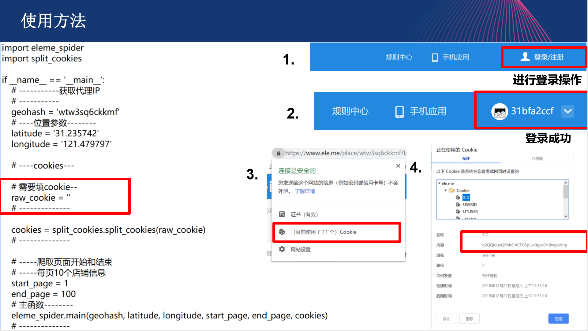Screen dimensions: 588x331
Task: Click the gear icon for 网站设置
Action: (x=282, y=249)
